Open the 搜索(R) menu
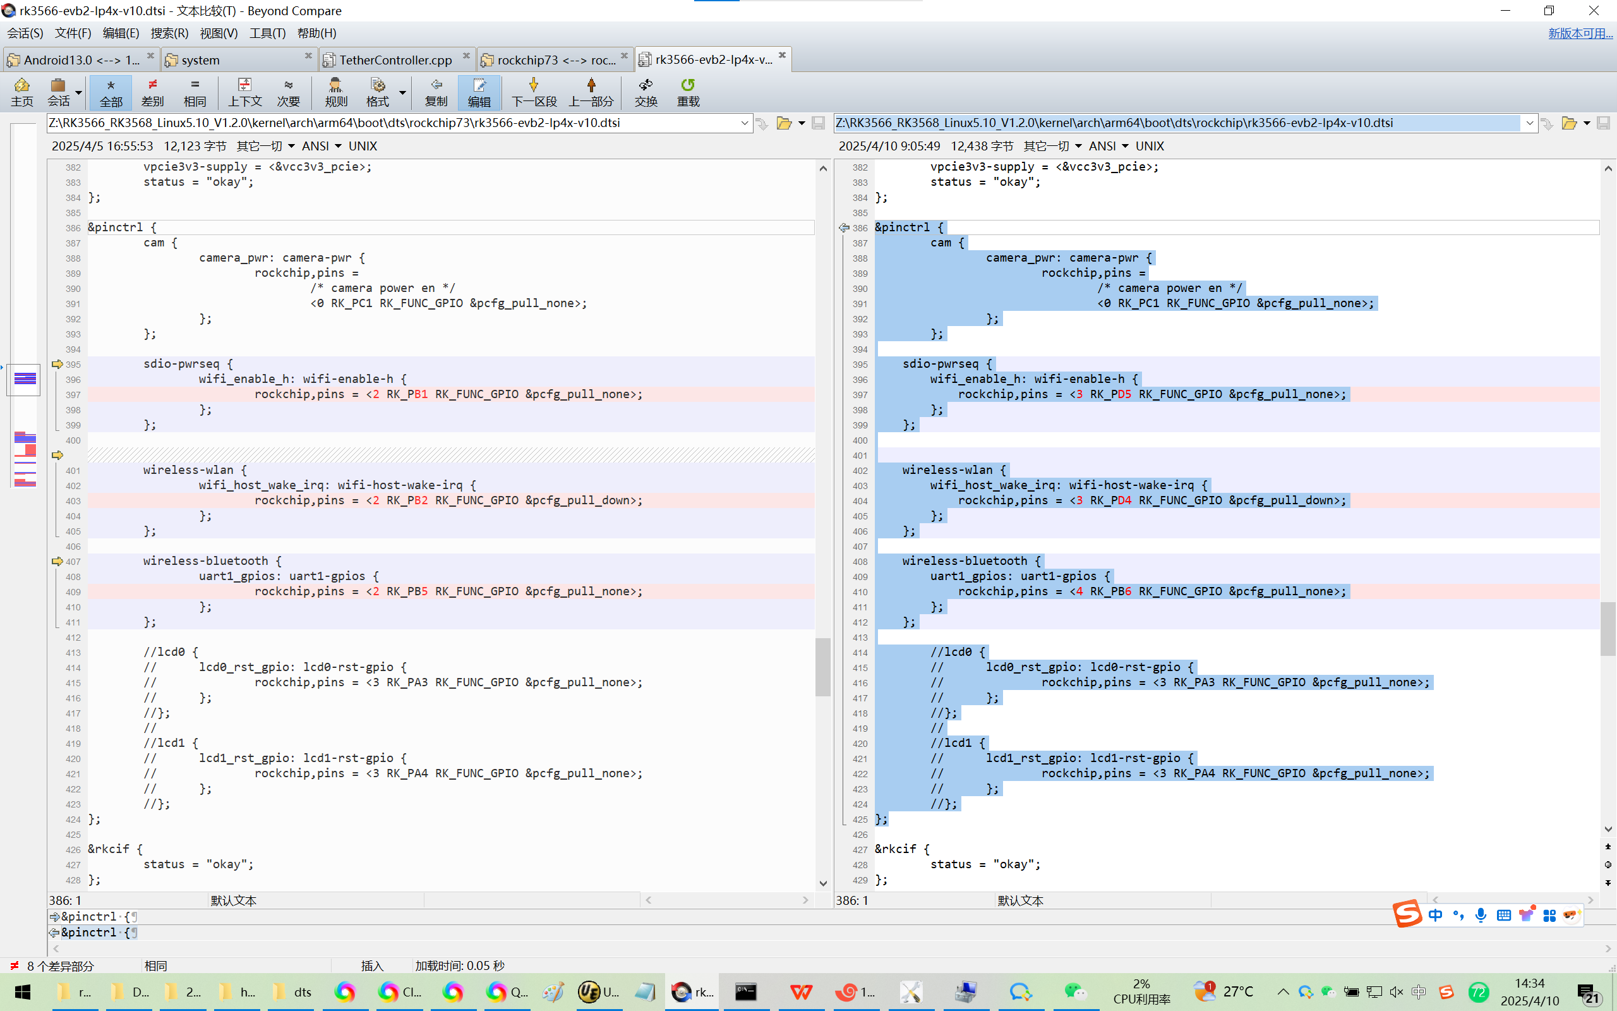Viewport: 1617px width, 1011px height. [169, 33]
